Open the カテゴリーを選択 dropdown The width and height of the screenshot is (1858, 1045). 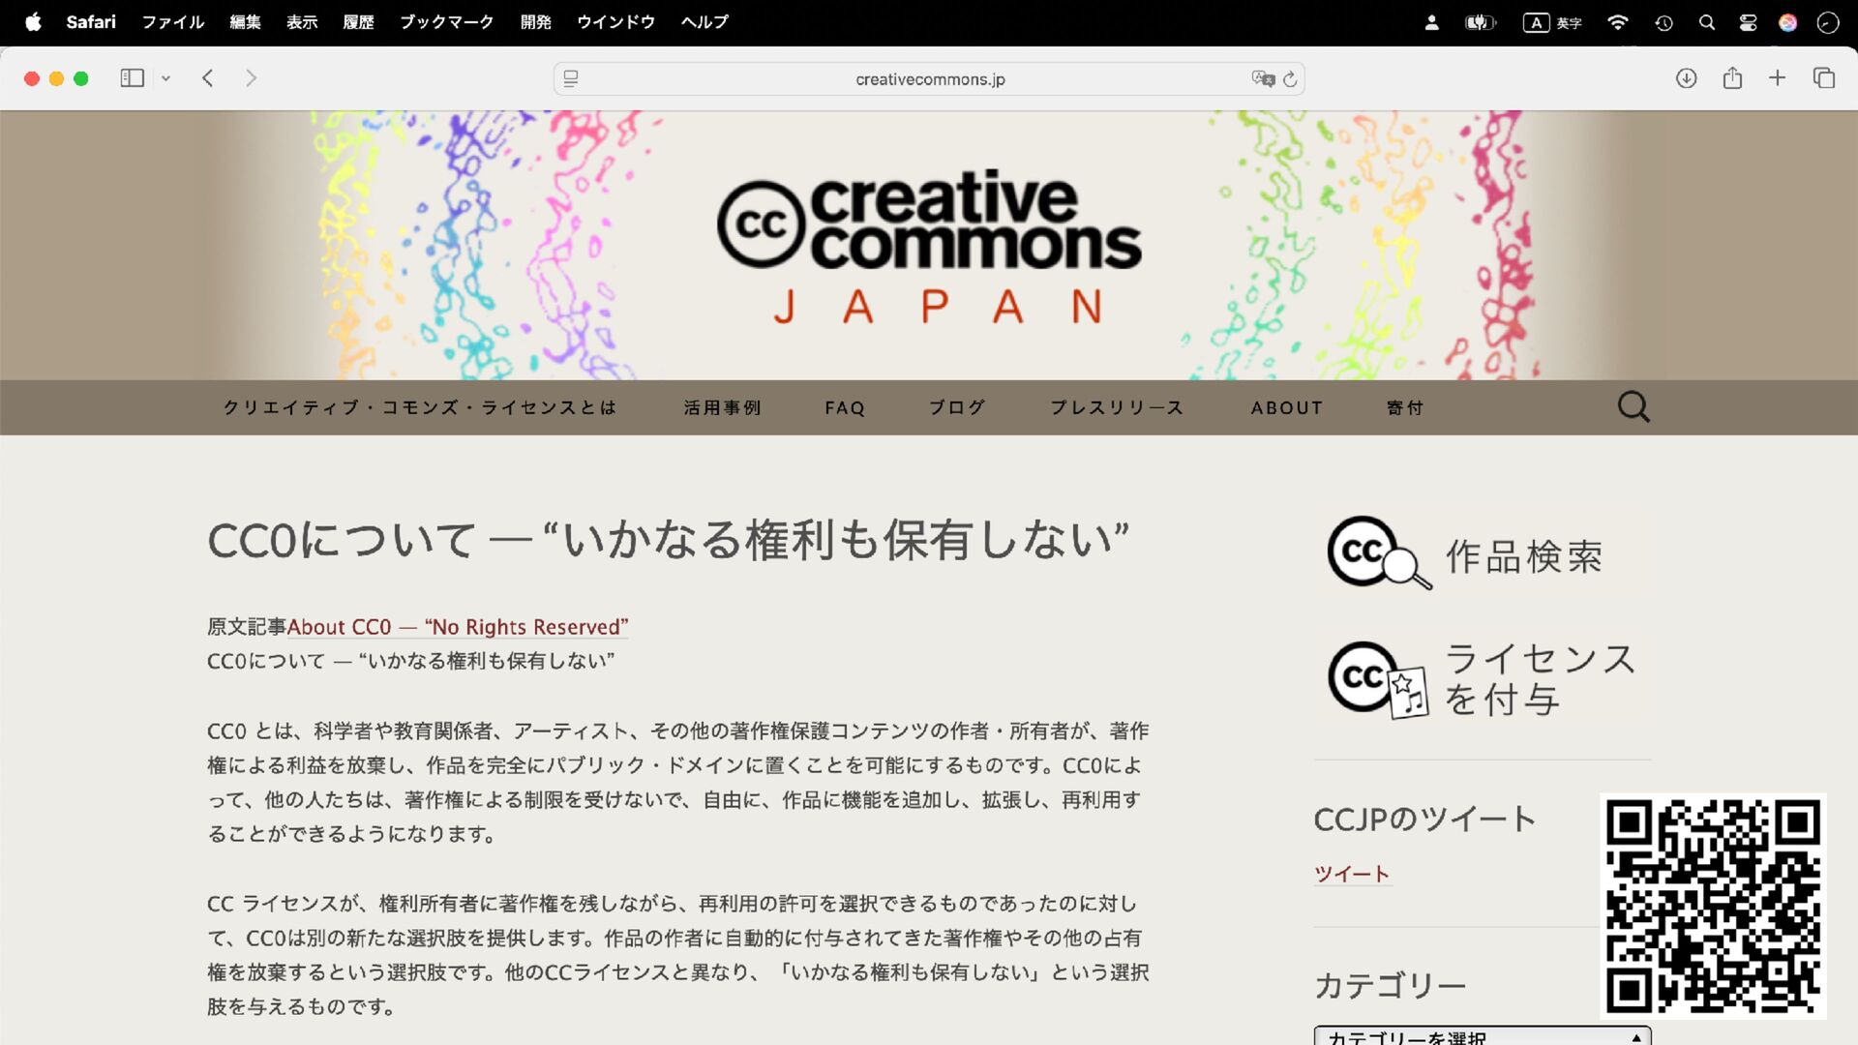[x=1483, y=1035]
